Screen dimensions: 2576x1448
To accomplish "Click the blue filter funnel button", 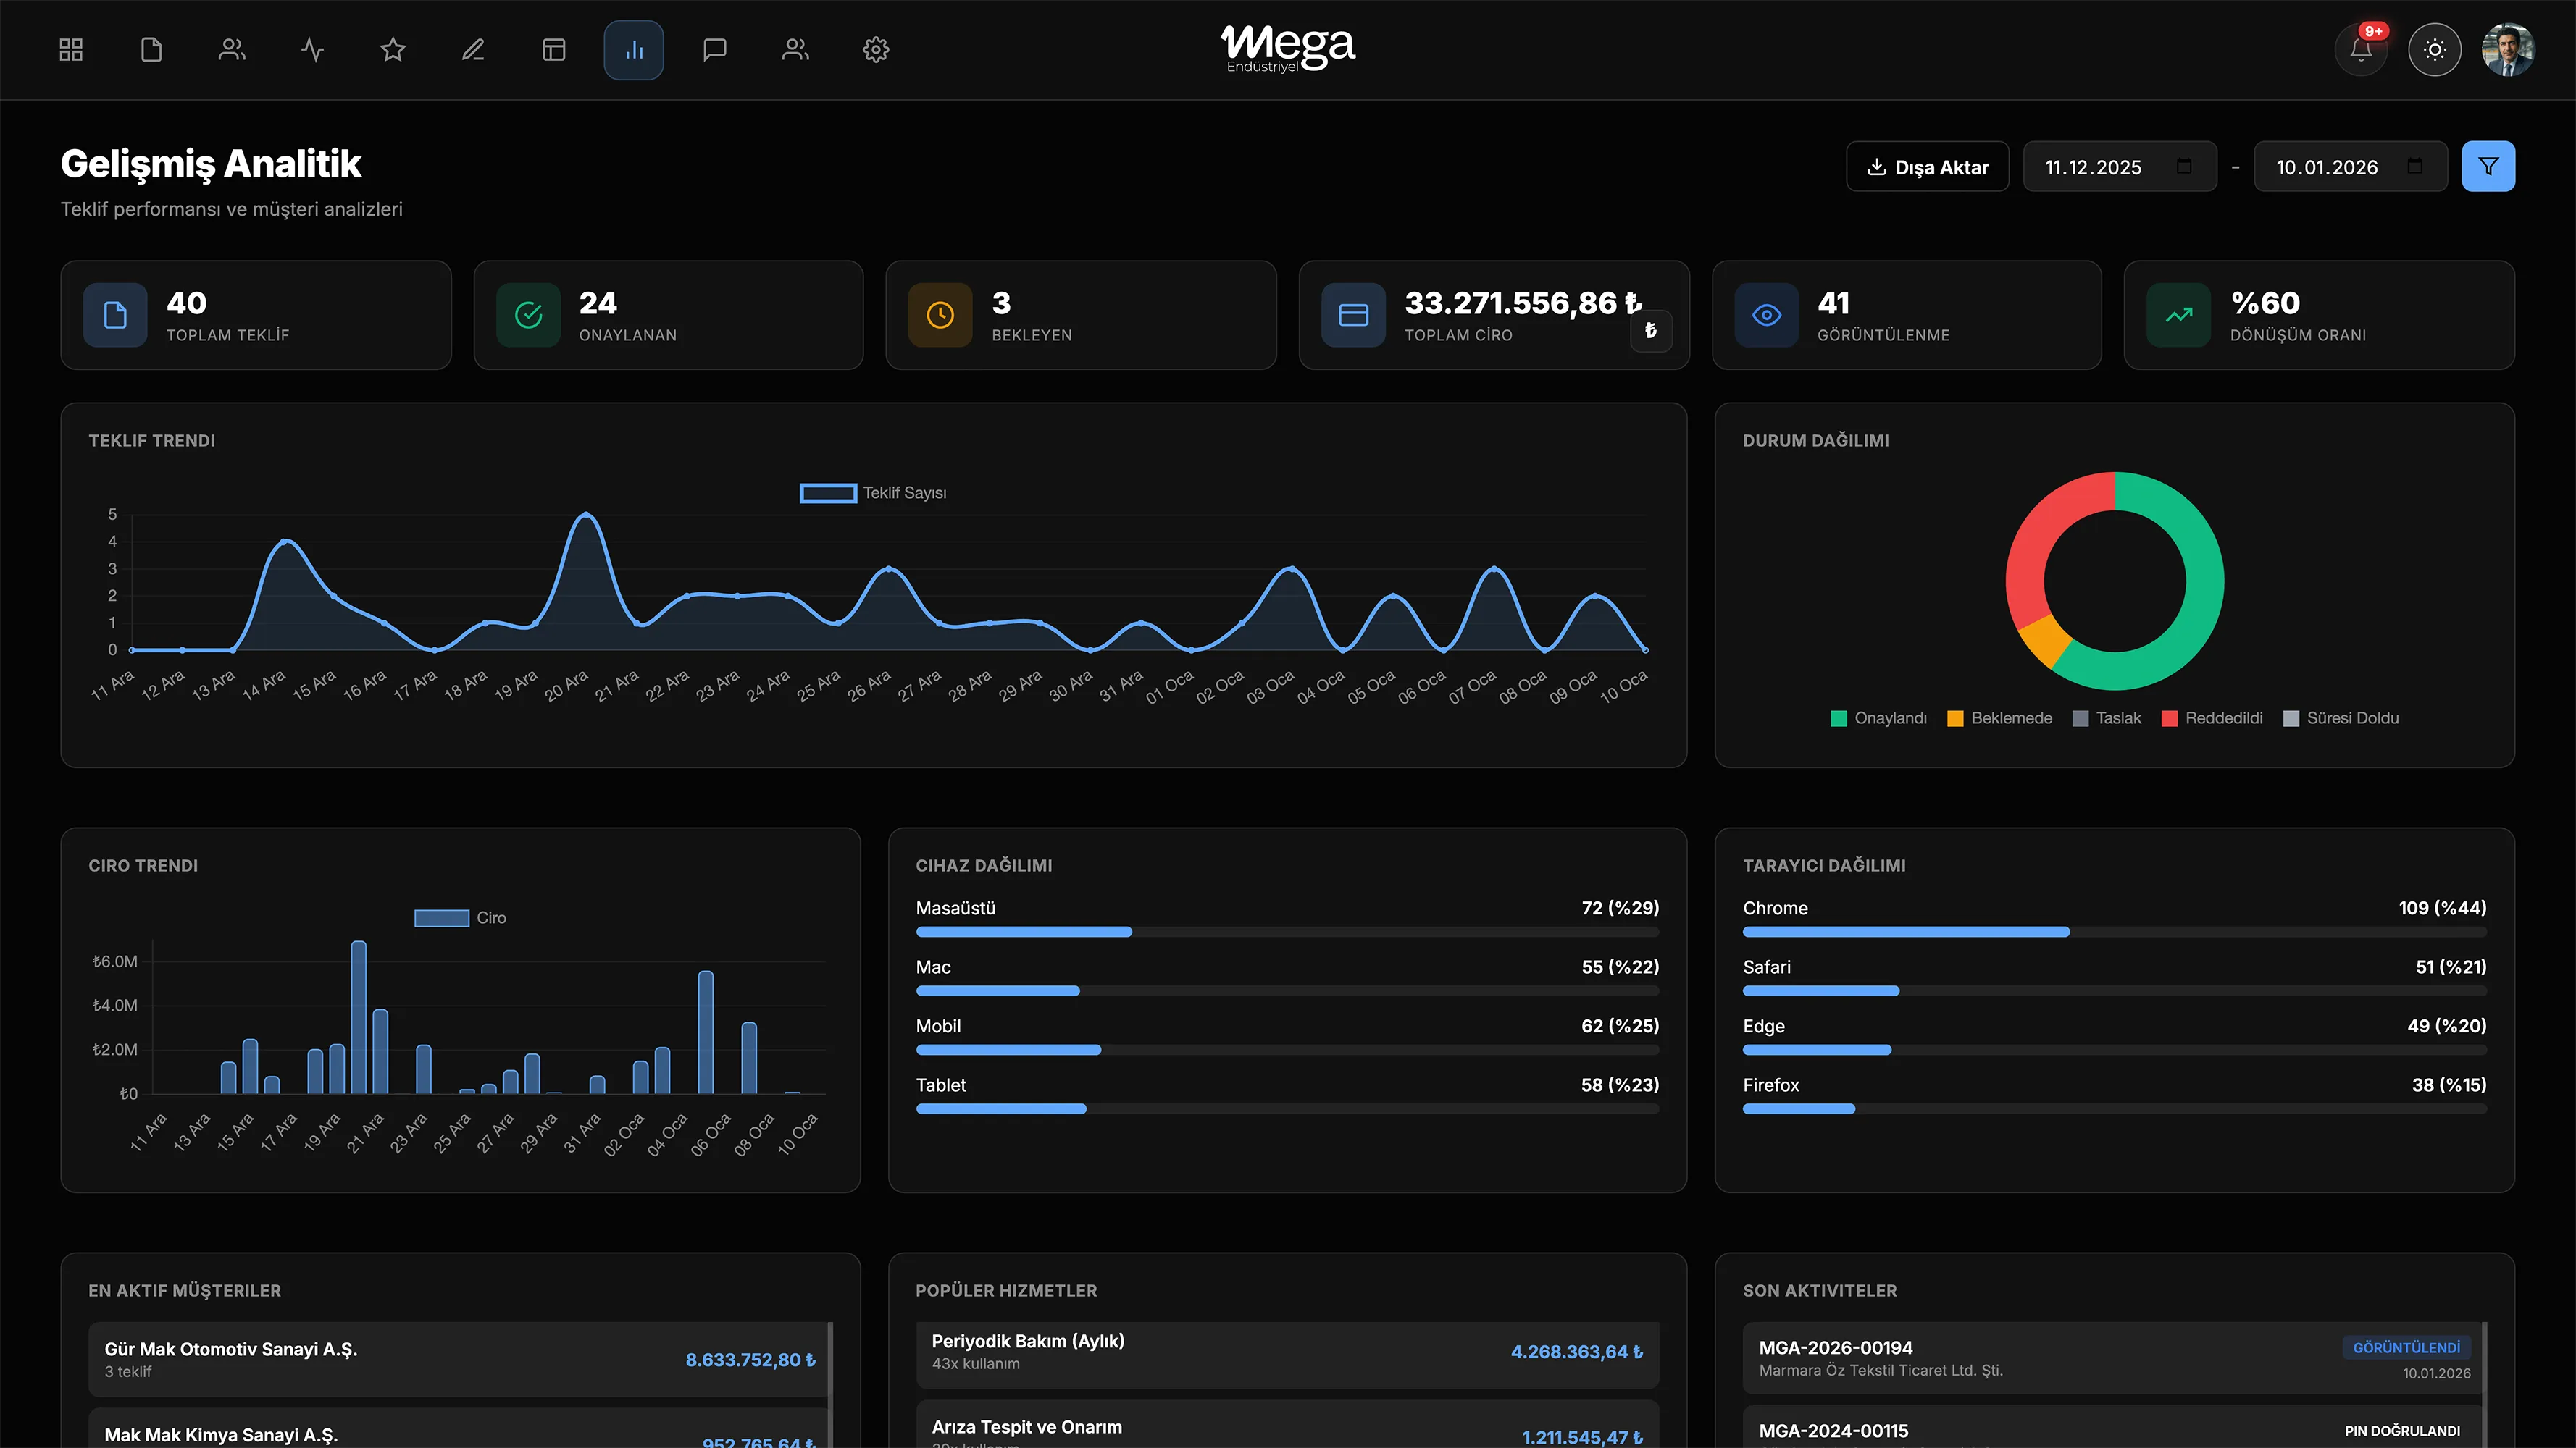I will 2488,167.
